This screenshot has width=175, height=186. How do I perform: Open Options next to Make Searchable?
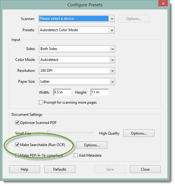point(92,145)
